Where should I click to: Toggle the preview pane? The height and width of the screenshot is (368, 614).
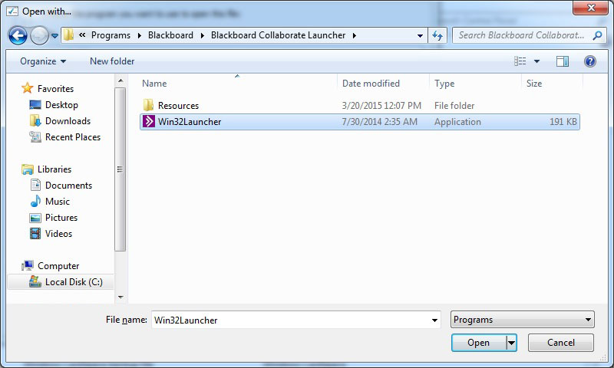pos(563,61)
